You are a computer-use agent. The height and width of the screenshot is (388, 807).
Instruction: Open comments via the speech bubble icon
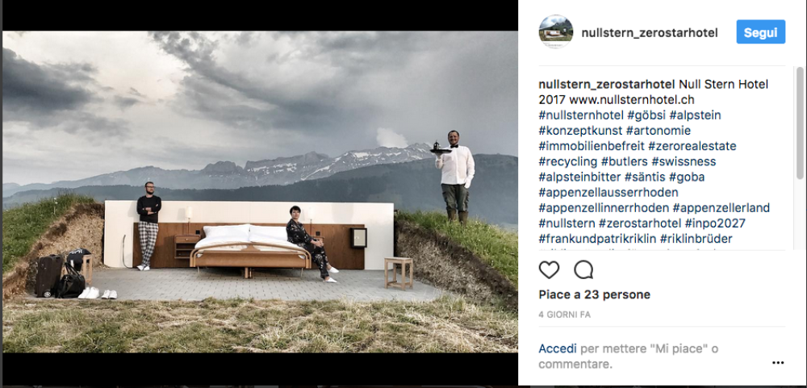point(583,269)
